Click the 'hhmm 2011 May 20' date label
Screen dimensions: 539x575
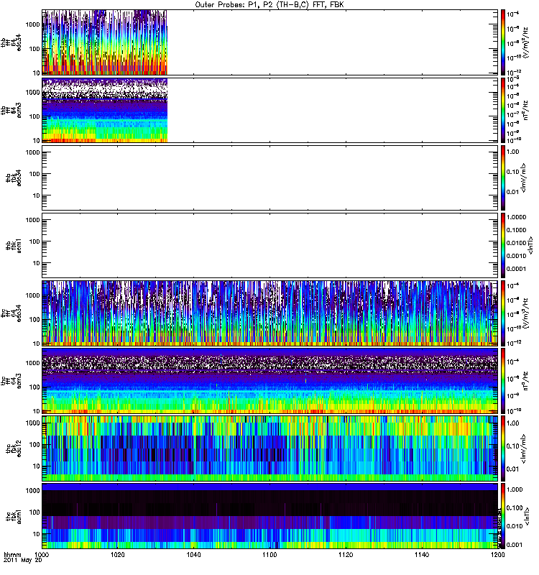point(16,559)
